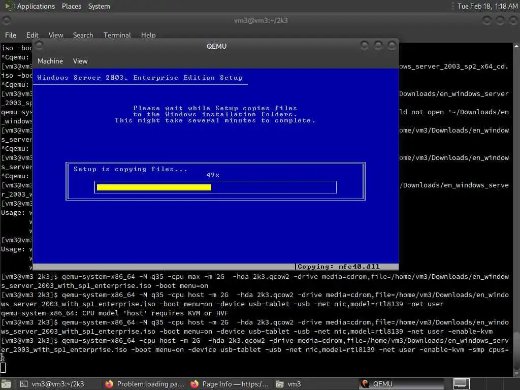Click the Windows Server 2003 Setup title

click(140, 78)
